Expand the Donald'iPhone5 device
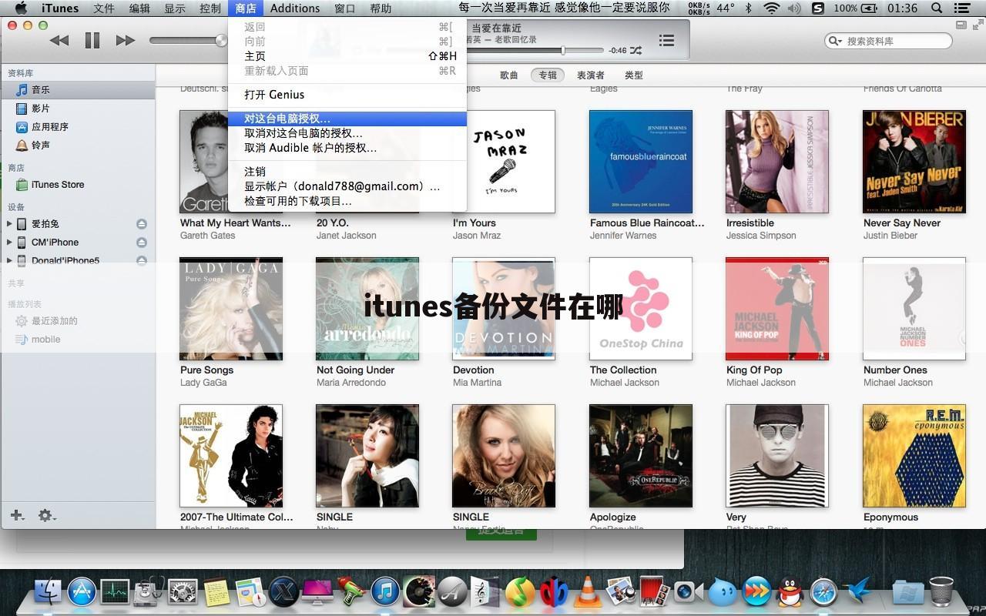This screenshot has height=616, width=986. [x=9, y=261]
